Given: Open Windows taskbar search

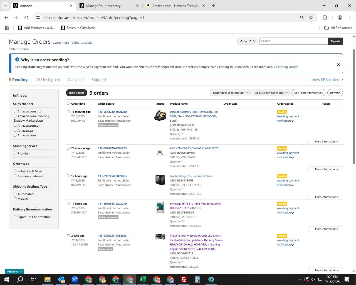Looking at the screenshot, I should [x=20, y=279].
